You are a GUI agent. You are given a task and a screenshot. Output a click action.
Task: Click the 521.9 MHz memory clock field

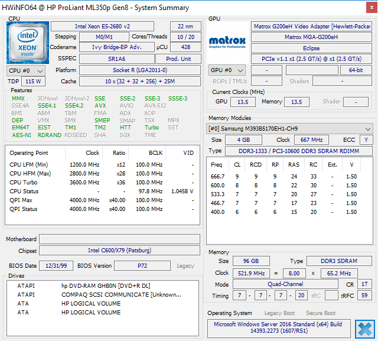pos(251,274)
